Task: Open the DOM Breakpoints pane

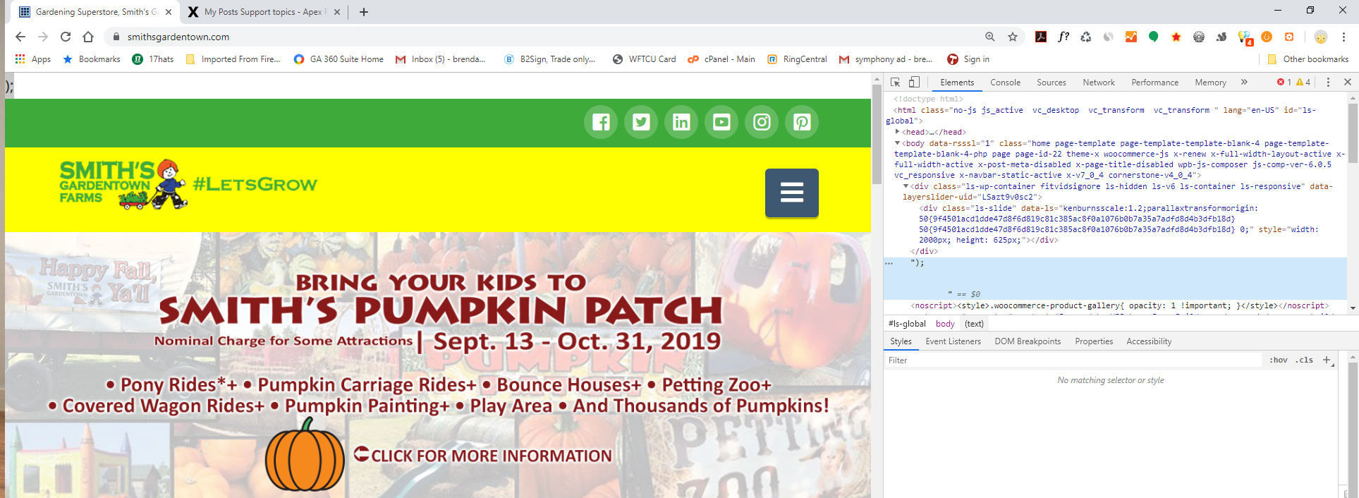Action: pyautogui.click(x=1028, y=341)
